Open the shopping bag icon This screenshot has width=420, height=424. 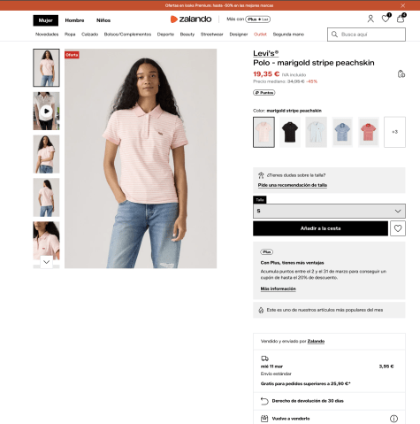pos(401,19)
